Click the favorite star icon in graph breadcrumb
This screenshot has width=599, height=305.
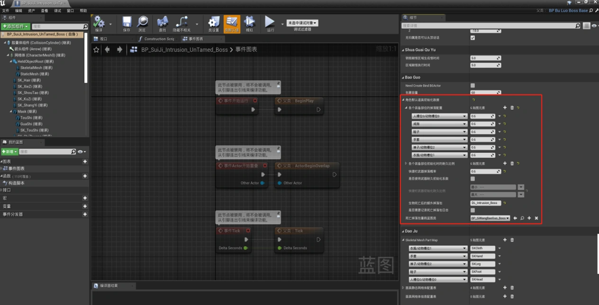(x=96, y=50)
